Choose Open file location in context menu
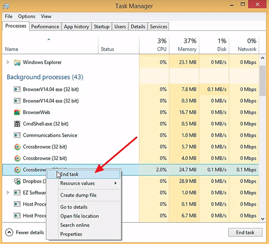Image resolution: width=269 pixels, height=244 pixels. [84, 216]
